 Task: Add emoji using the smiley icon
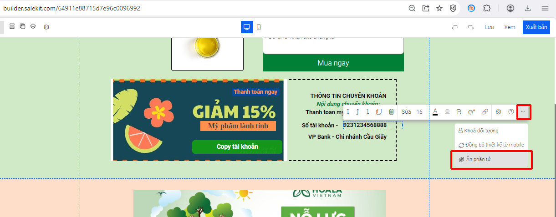(472, 111)
